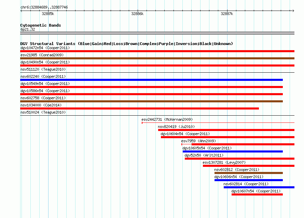Image resolution: width=304 pixels, height=218 pixels.
Task: Click the Cytogenetic Bands track title
Action: [41, 25]
